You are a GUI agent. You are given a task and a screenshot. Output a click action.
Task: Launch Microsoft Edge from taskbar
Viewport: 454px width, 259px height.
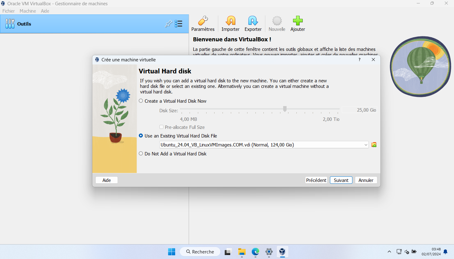[255, 252]
